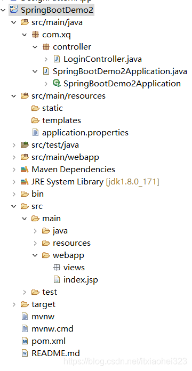Click the src/main/resources source folder icon

click(x=25, y=96)
